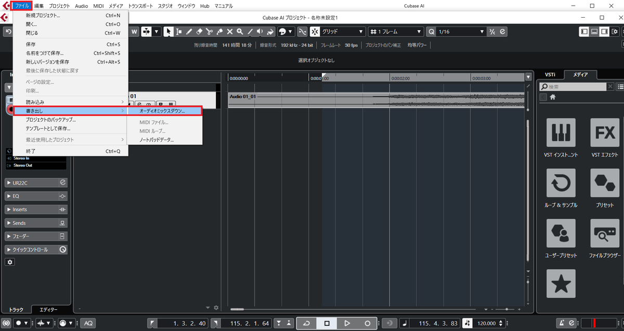Open User Presets tile
The width and height of the screenshot is (624, 331).
click(x=561, y=233)
